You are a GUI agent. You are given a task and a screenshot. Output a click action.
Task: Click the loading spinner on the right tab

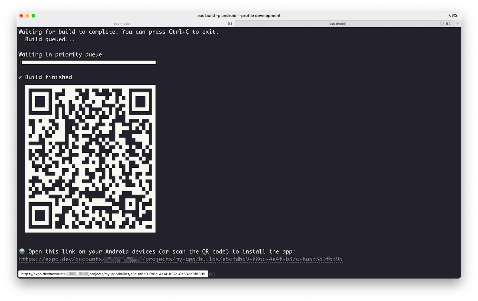(x=442, y=24)
